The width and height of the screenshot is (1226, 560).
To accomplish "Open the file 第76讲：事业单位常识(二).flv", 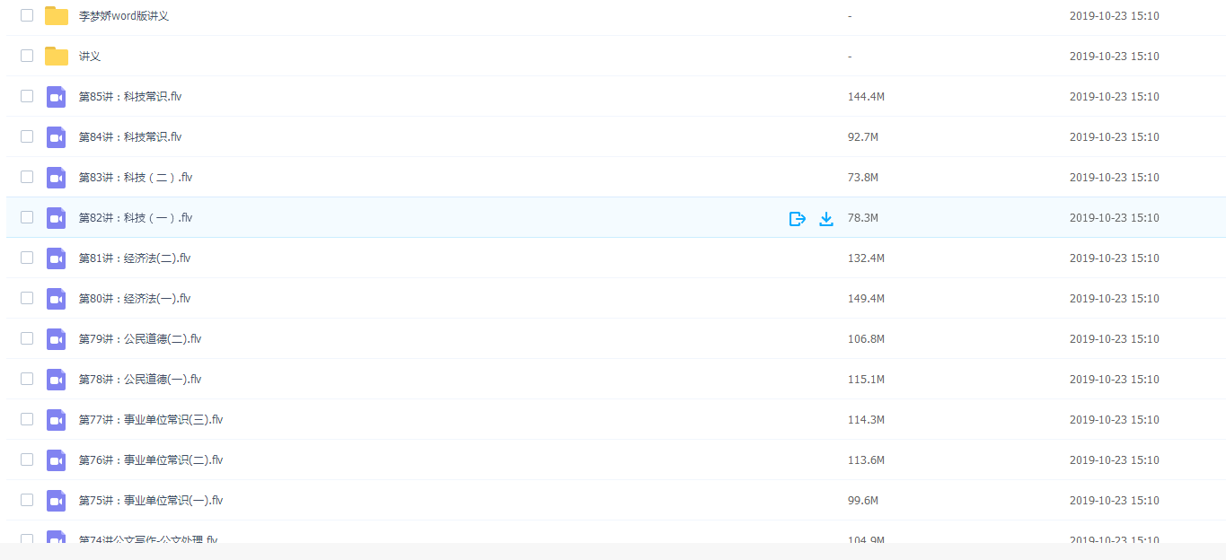I will [x=151, y=459].
